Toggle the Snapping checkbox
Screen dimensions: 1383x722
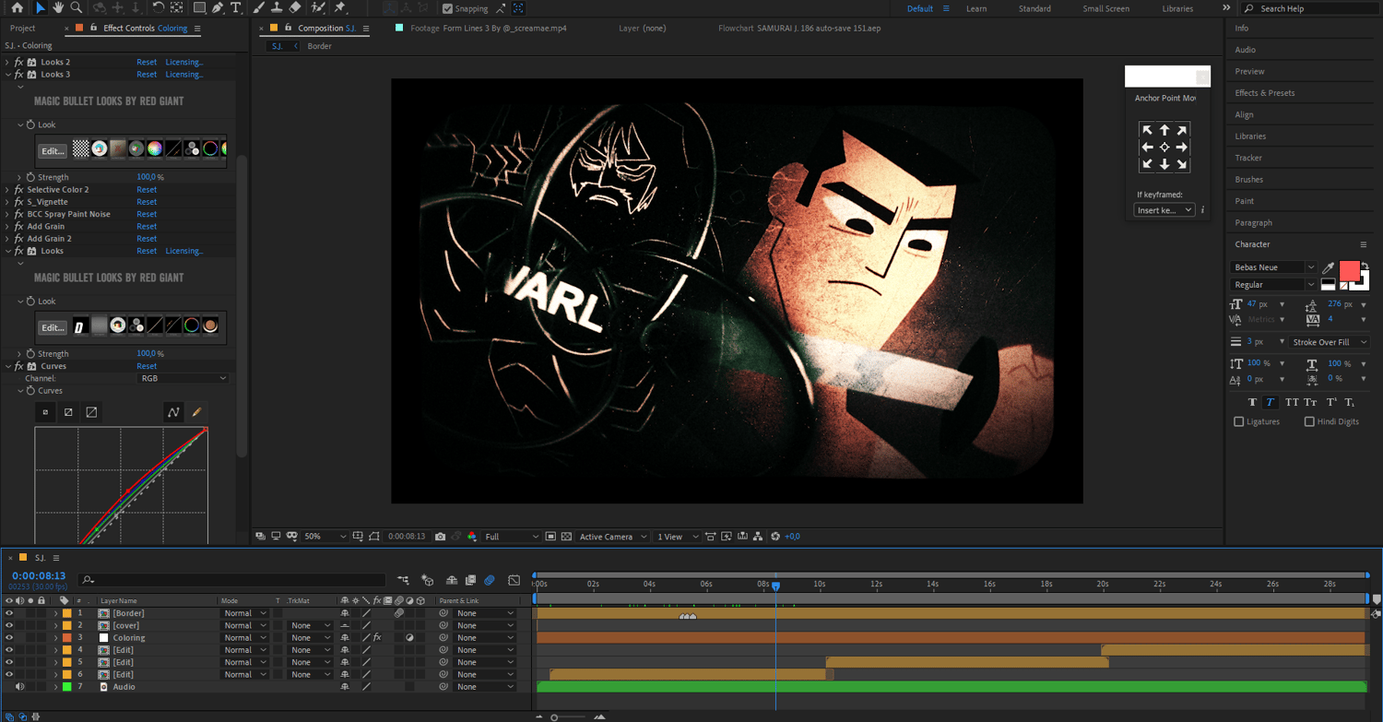(448, 9)
